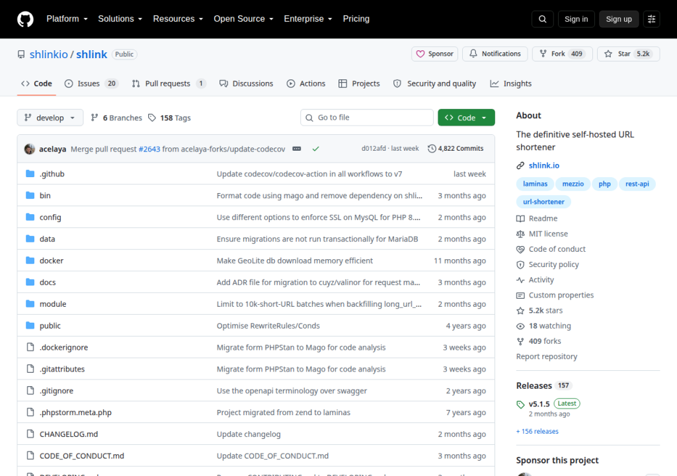This screenshot has width=677, height=476.
Task: Open the docker folder
Action: click(52, 260)
